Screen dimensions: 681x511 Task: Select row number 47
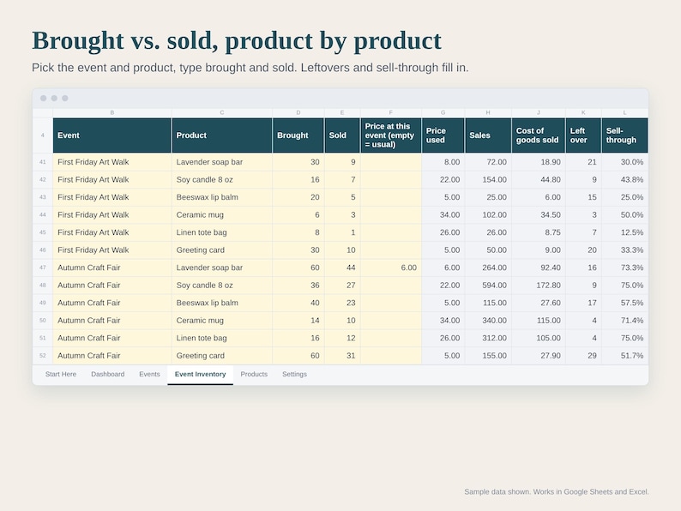click(43, 268)
